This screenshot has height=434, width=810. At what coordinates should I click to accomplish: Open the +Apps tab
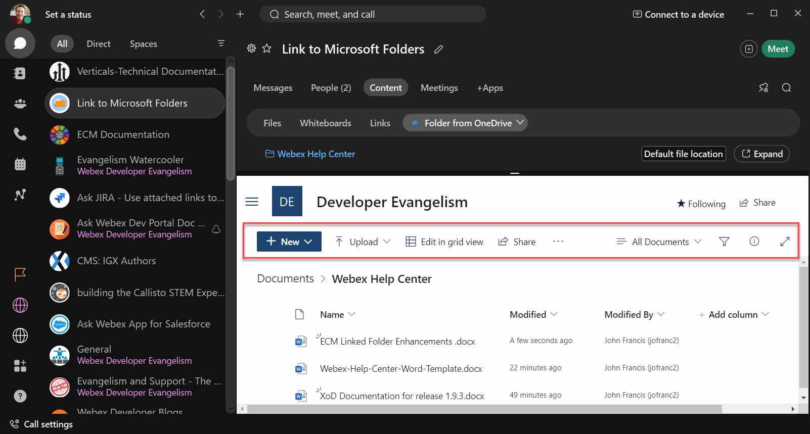coord(490,87)
